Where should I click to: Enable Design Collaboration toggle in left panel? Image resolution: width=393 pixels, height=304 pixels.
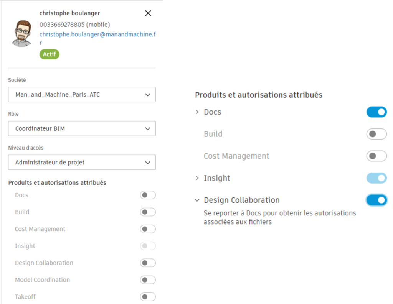click(x=148, y=263)
